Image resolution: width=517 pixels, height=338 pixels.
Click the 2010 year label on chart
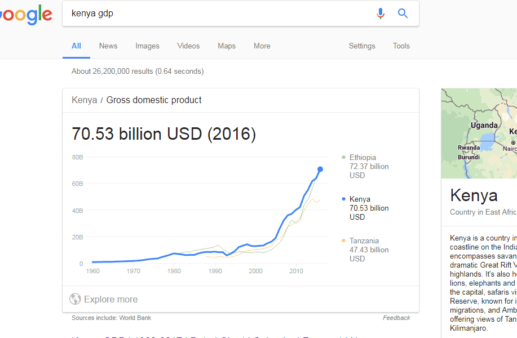(x=296, y=271)
